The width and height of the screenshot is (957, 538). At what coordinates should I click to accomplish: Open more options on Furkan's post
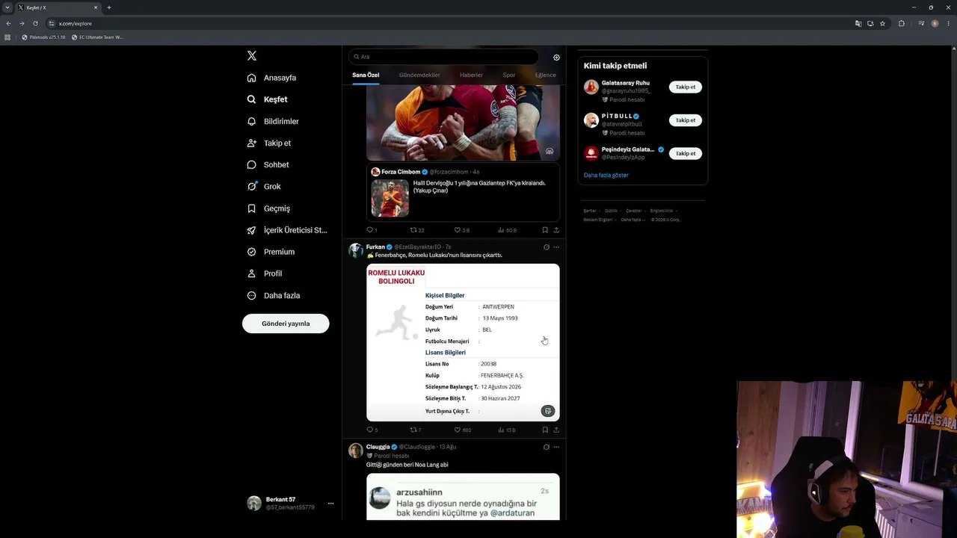tap(556, 247)
